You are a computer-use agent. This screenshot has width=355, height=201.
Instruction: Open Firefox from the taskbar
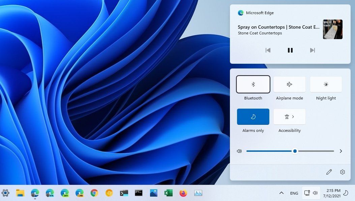point(183,193)
